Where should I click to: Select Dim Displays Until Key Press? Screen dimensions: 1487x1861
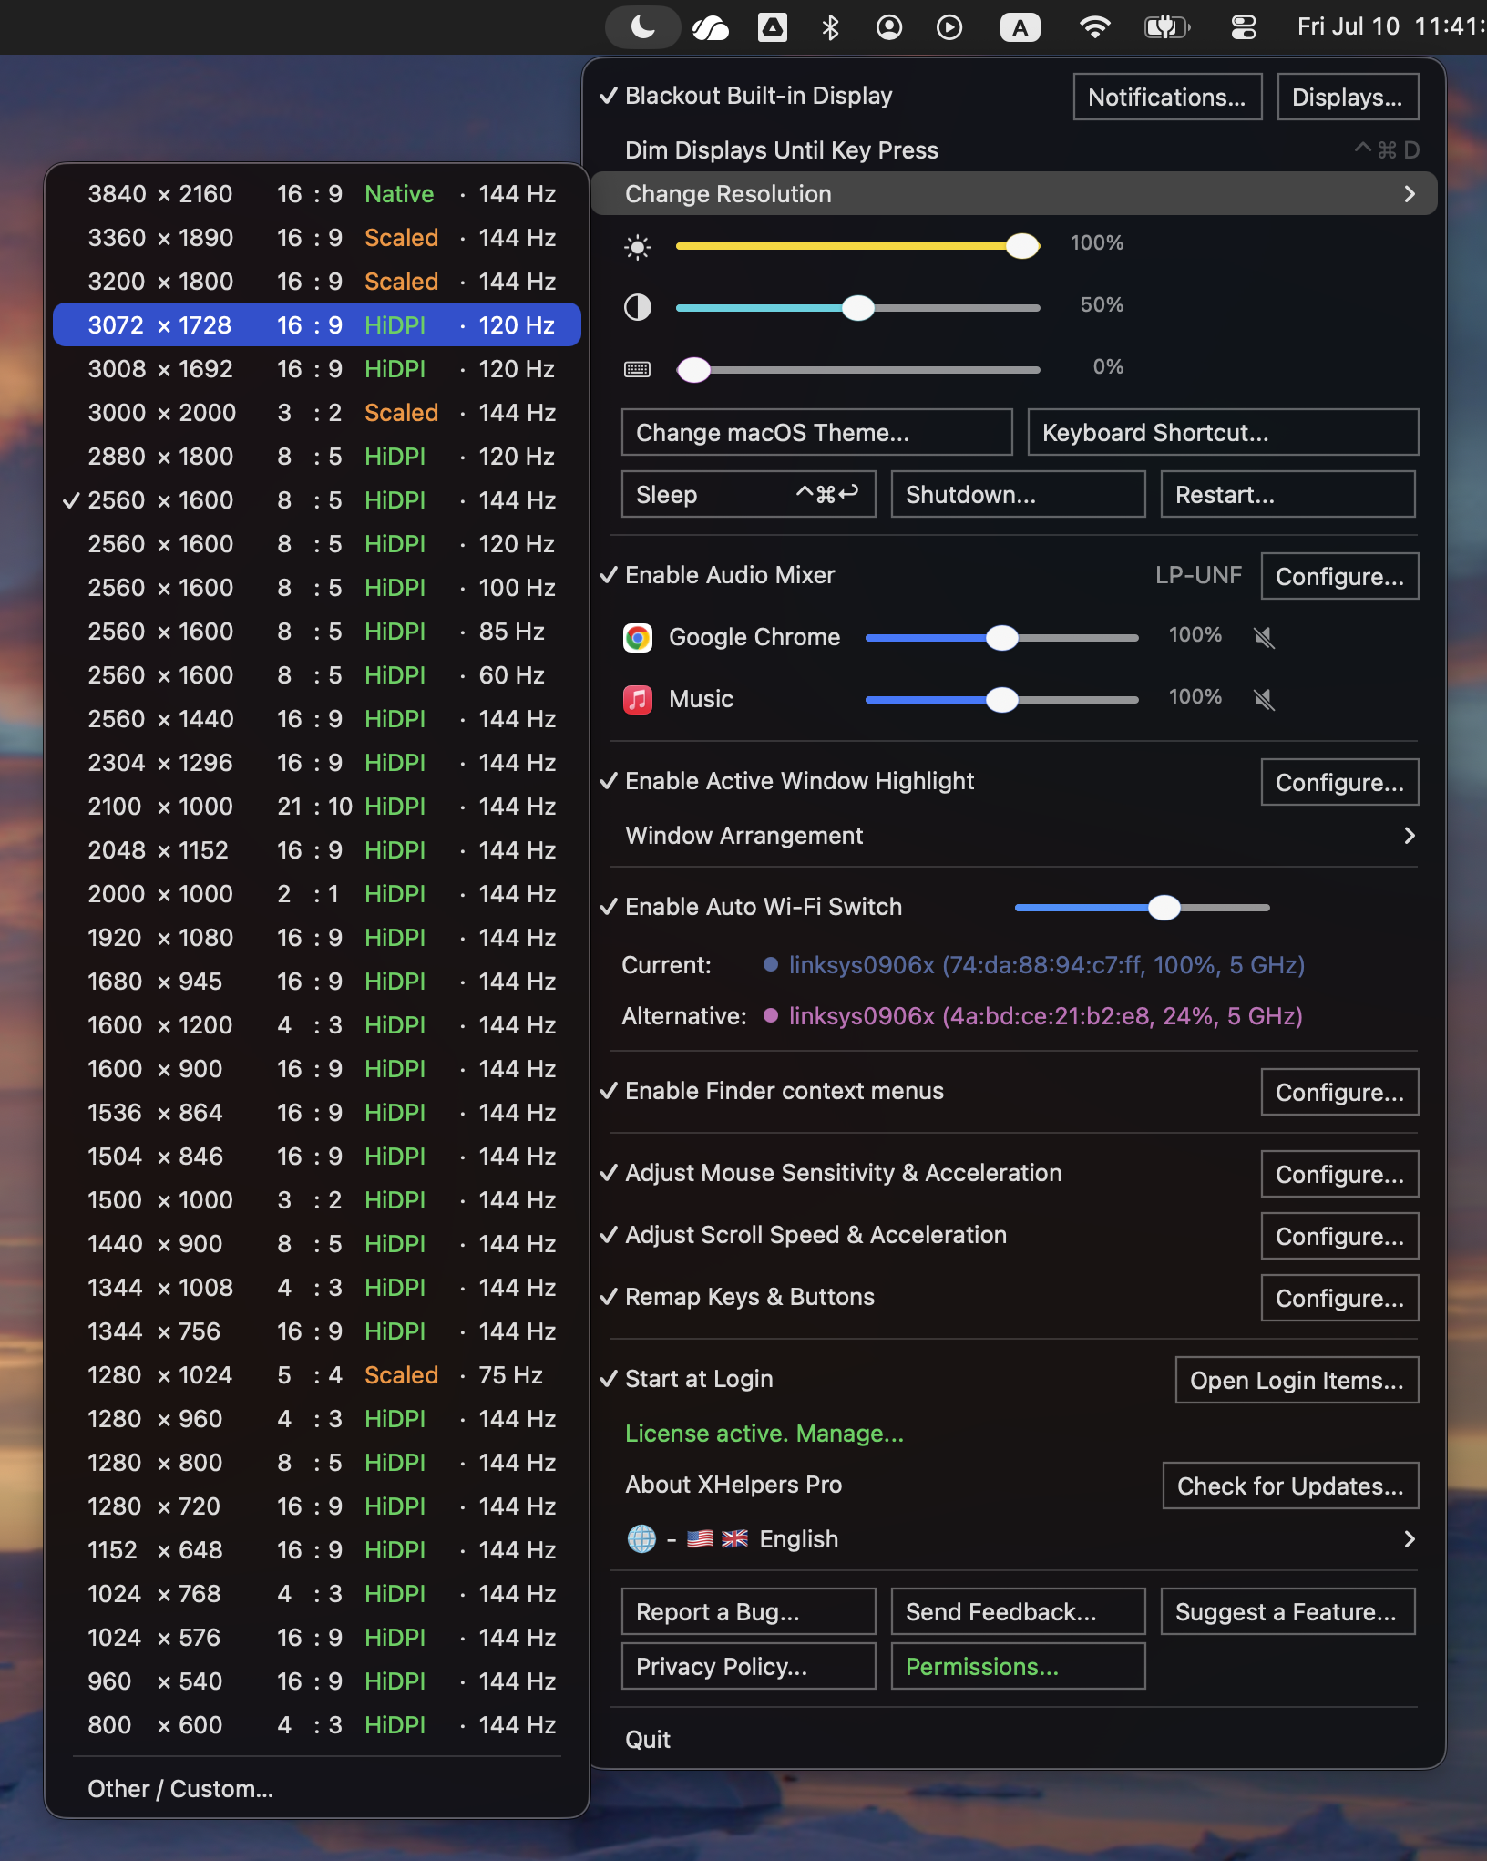pyautogui.click(x=1014, y=150)
